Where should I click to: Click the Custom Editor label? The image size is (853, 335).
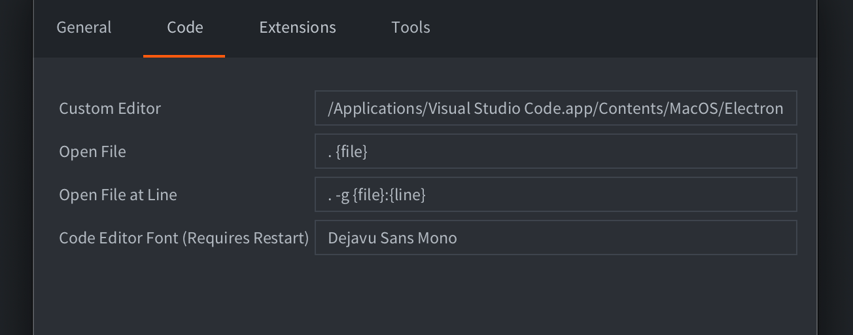tap(110, 109)
